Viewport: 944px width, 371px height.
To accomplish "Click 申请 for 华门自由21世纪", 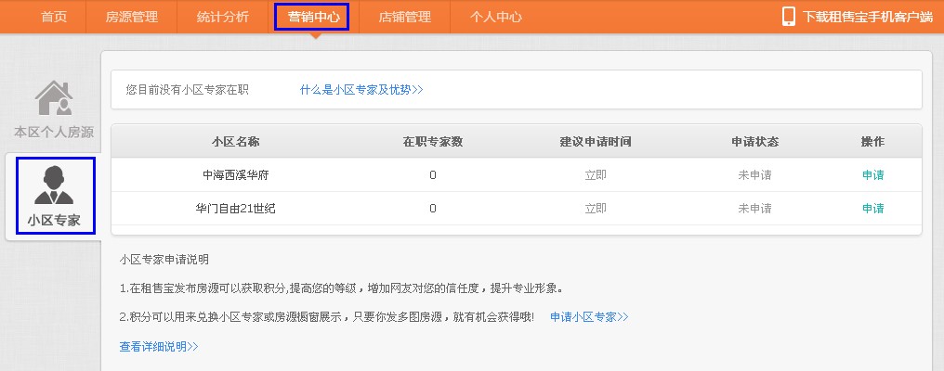I will coord(872,209).
